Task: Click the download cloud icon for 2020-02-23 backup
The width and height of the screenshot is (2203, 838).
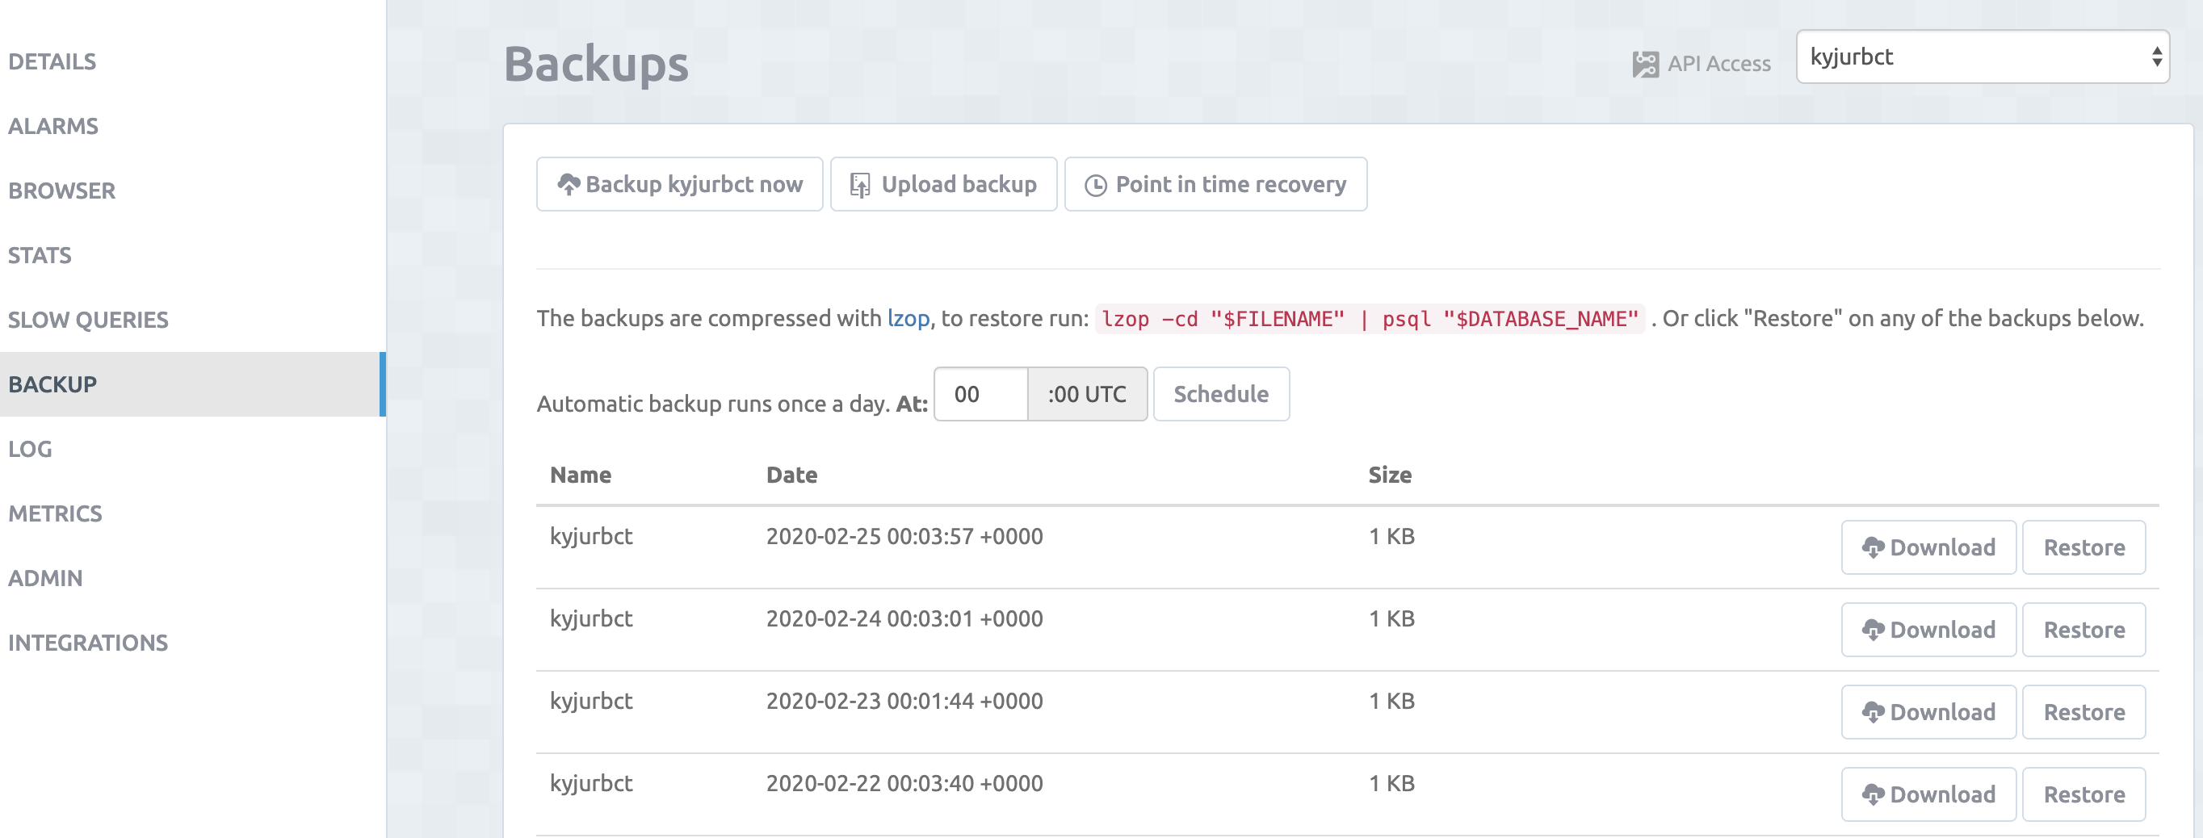Action: tap(1873, 712)
